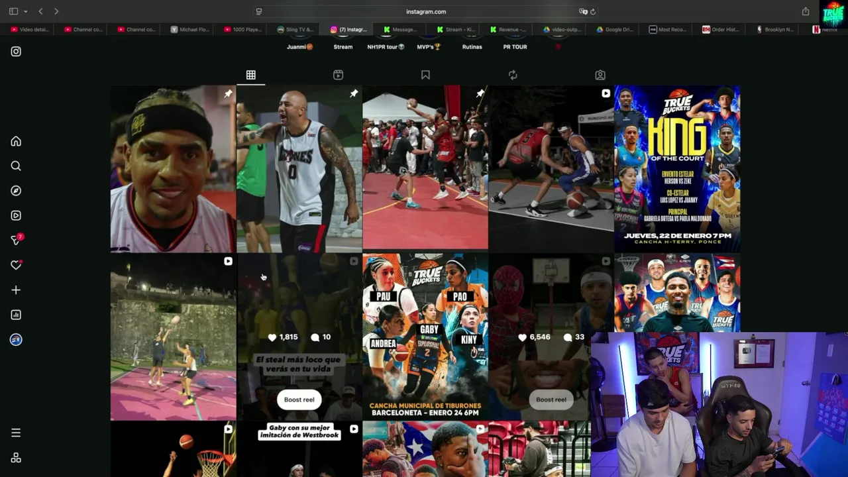Open the MVP's highlight
This screenshot has width=848, height=477.
tap(429, 47)
